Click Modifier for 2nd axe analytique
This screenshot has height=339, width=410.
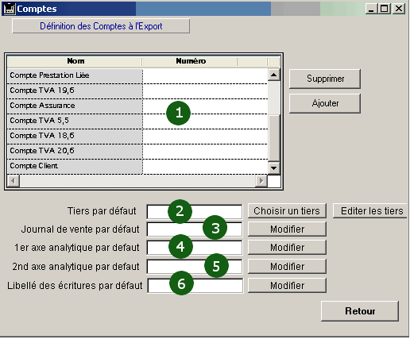pyautogui.click(x=287, y=267)
